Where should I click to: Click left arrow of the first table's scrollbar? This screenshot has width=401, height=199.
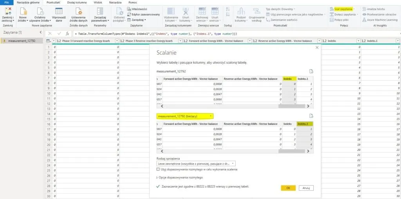162,106
